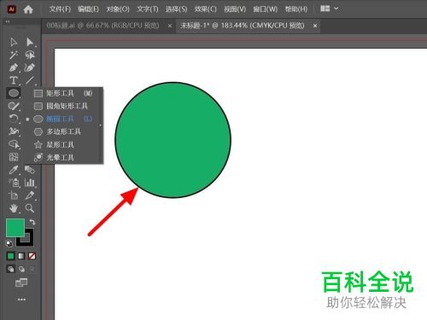Tear off the shape tools flyout arrow

[x=101, y=125]
